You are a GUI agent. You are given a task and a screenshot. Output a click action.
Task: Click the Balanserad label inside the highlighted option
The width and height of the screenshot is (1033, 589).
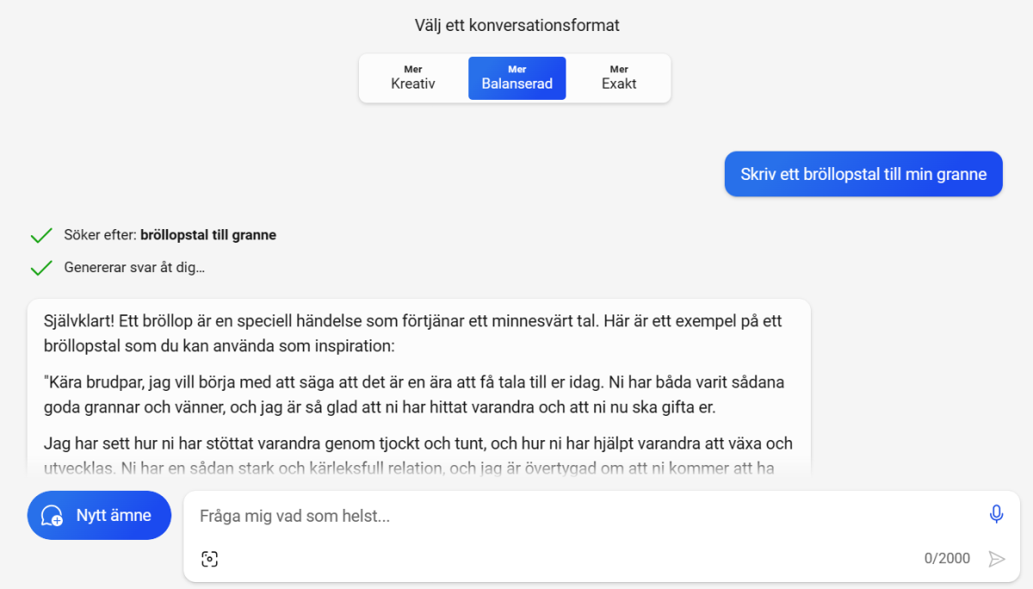516,84
